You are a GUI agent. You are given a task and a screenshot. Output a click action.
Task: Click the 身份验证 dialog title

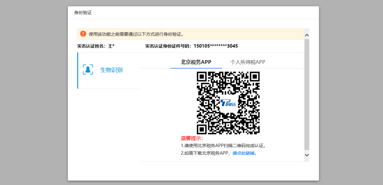[83, 13]
